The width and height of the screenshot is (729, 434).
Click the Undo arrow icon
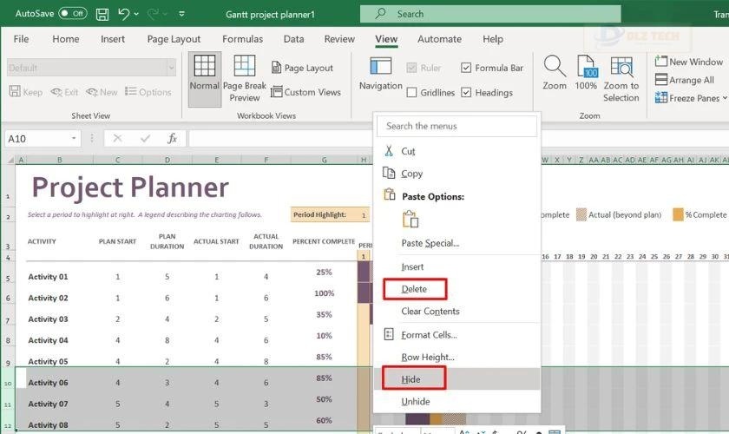[124, 14]
